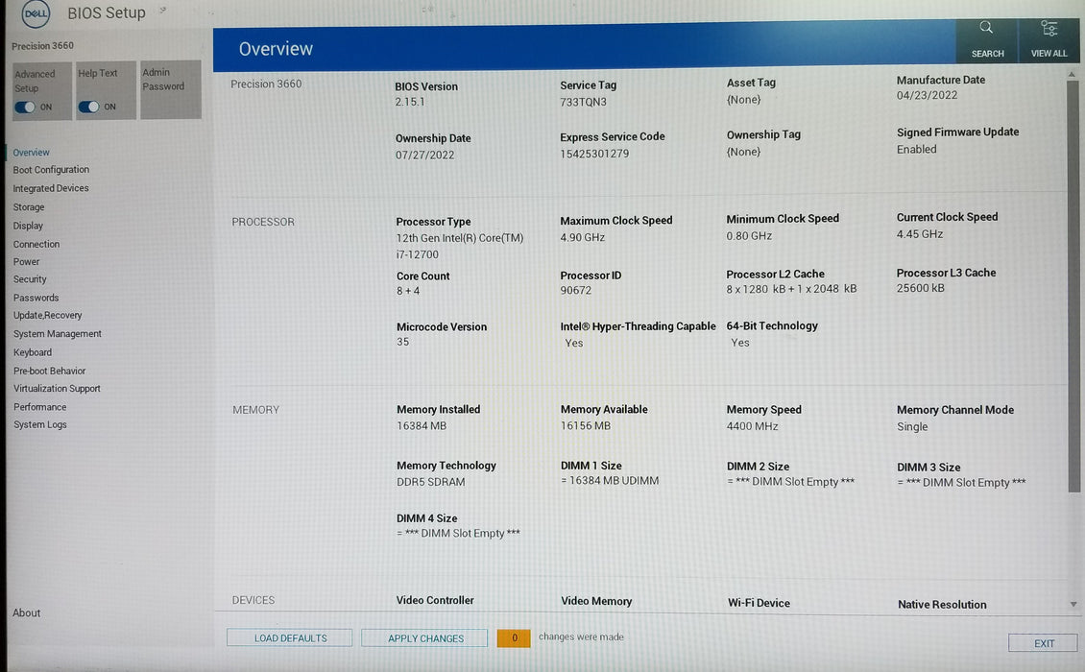The width and height of the screenshot is (1085, 672).
Task: Click the BIOS Version value 2.15.1
Action: (410, 102)
